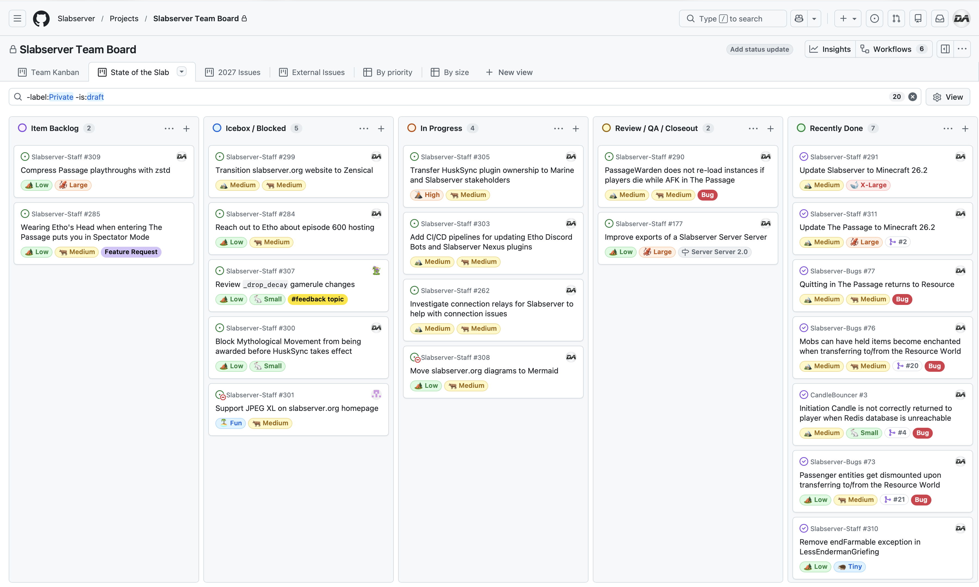Click the #feedback topic label on #307
Viewport: 979px width, 587px height.
pos(317,299)
